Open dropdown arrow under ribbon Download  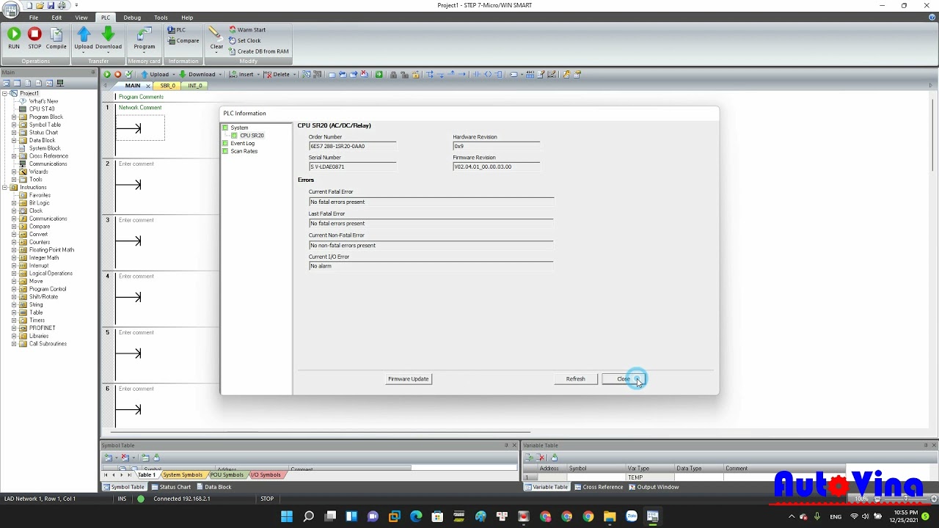point(108,53)
